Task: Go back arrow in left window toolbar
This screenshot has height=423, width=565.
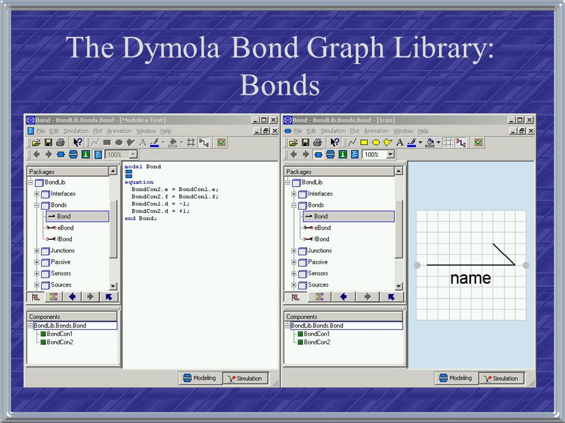Action: click(x=36, y=155)
